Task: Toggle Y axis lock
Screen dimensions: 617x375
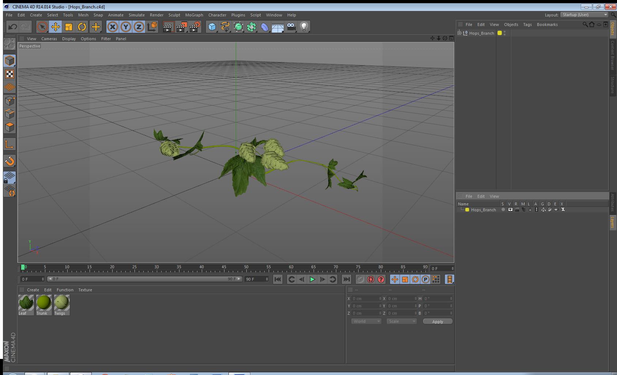Action: click(x=126, y=27)
